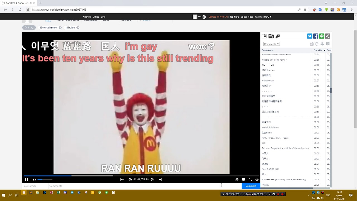Expand the site header Menu dropdown
The image size is (357, 201).
point(268,17)
